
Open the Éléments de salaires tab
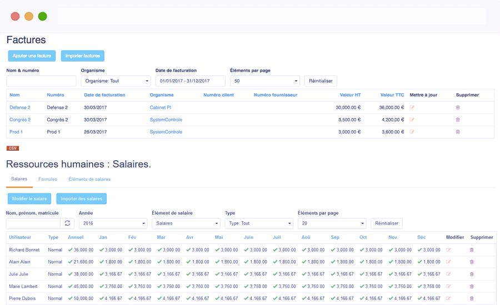(x=89, y=179)
